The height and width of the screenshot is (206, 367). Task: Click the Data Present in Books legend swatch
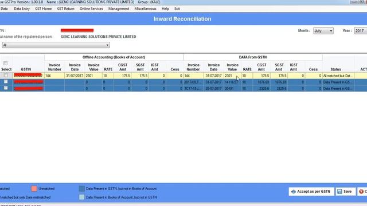click(x=81, y=197)
